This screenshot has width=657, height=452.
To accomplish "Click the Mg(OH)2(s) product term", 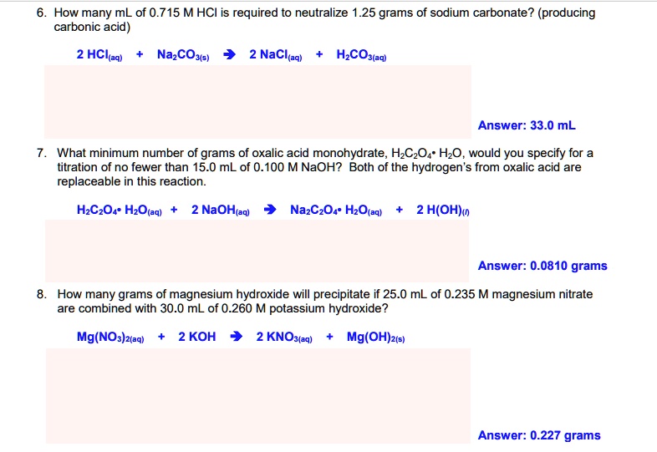I will [376, 337].
